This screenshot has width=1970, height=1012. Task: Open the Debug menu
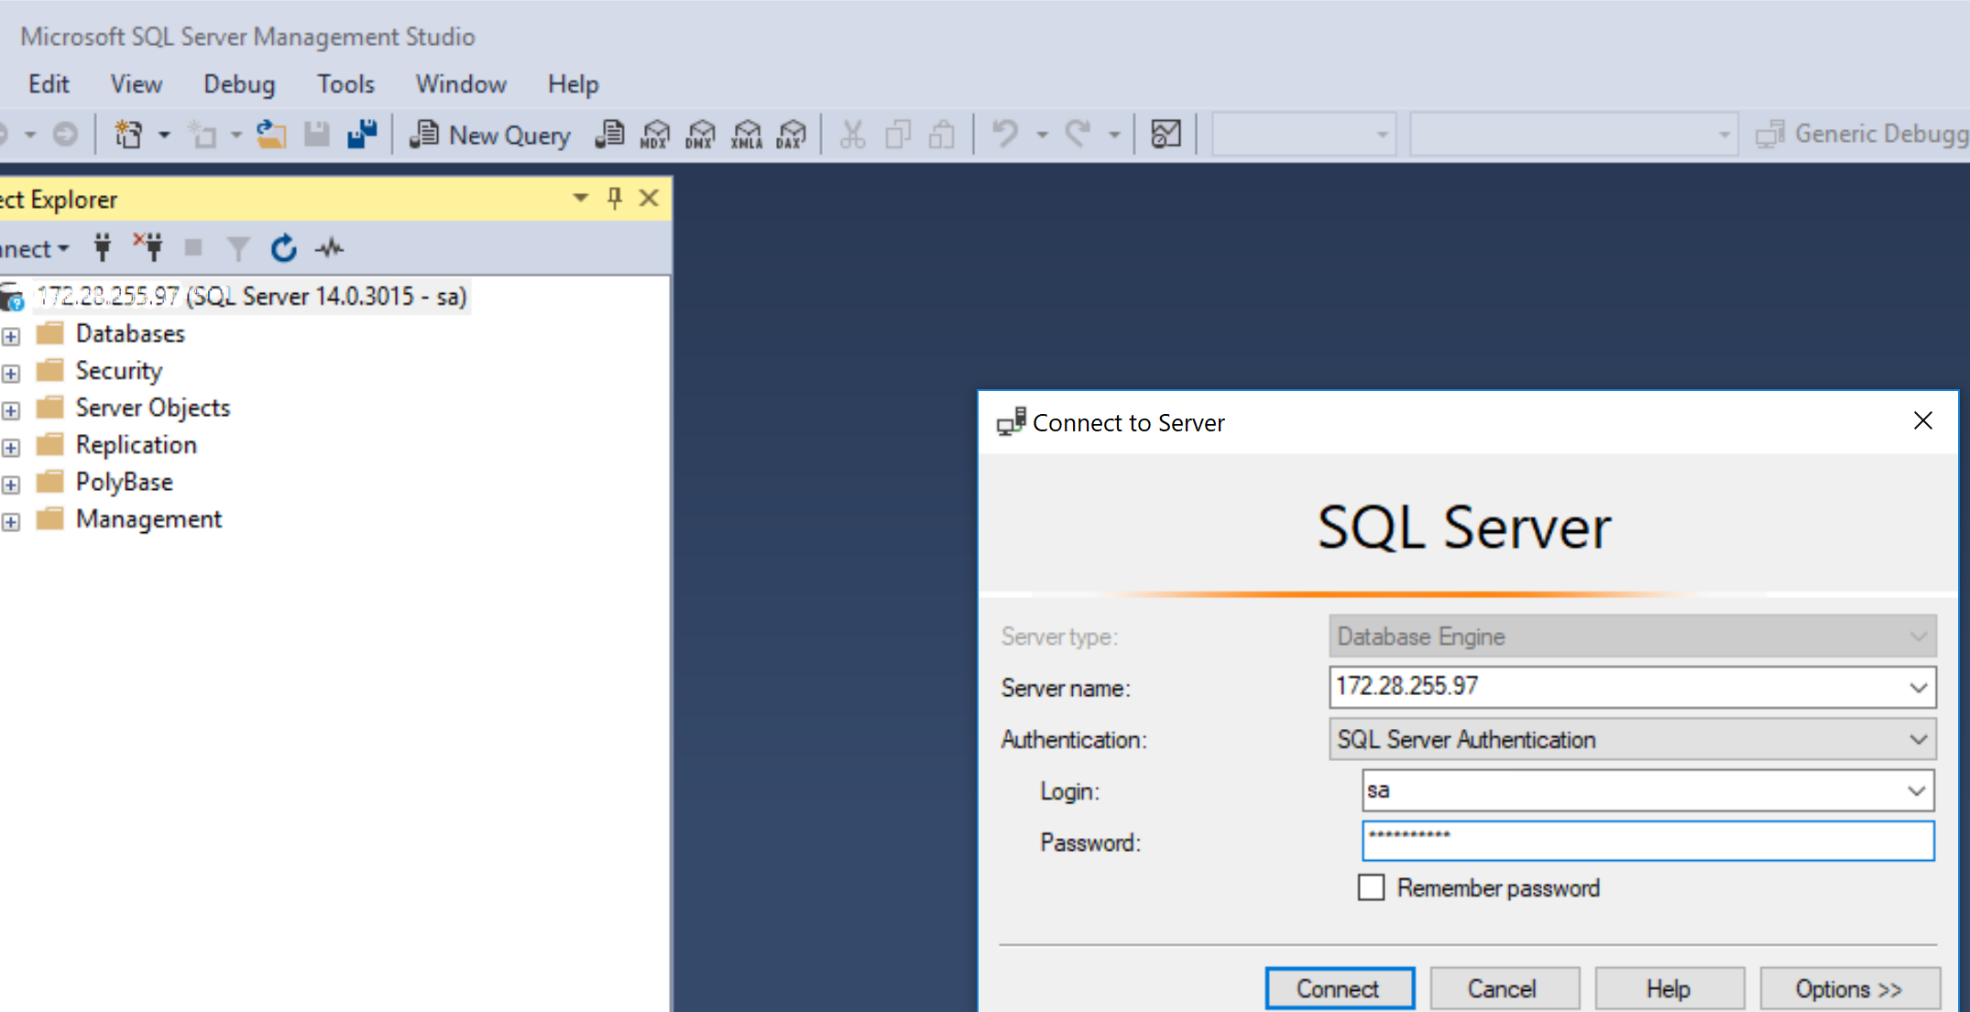239,84
